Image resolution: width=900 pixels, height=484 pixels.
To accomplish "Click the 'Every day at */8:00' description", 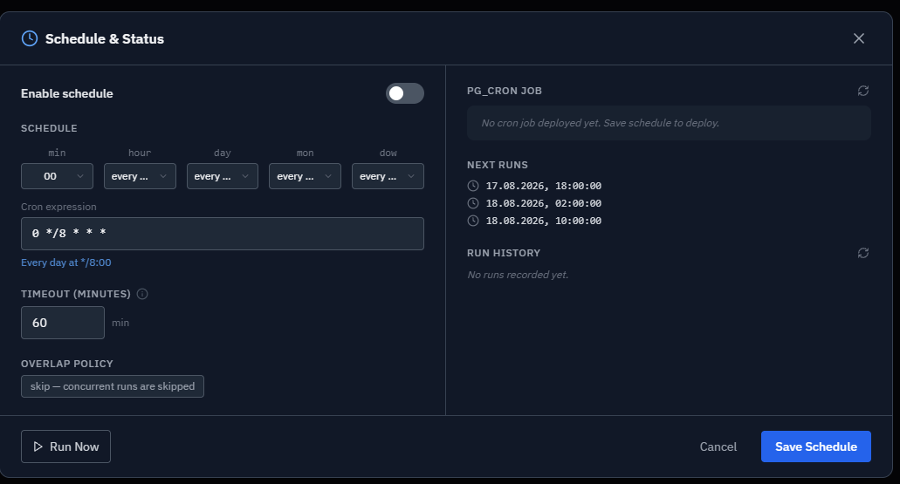I will (x=66, y=262).
